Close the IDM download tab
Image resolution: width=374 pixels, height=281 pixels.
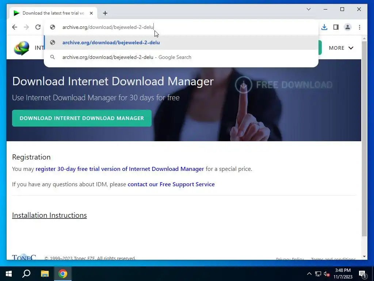click(x=91, y=13)
